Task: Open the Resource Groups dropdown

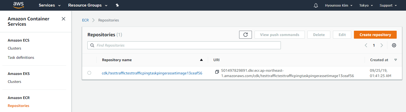Action: coord(88,5)
